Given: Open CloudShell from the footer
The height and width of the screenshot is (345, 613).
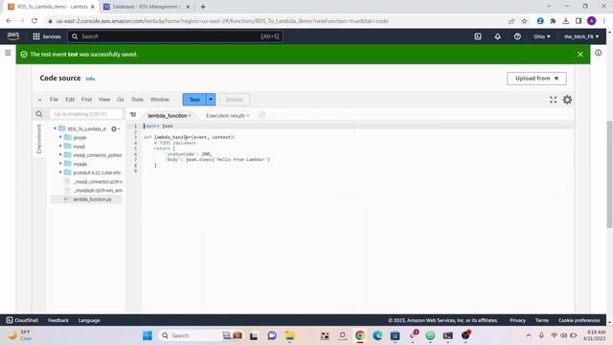Looking at the screenshot, I should (x=22, y=320).
